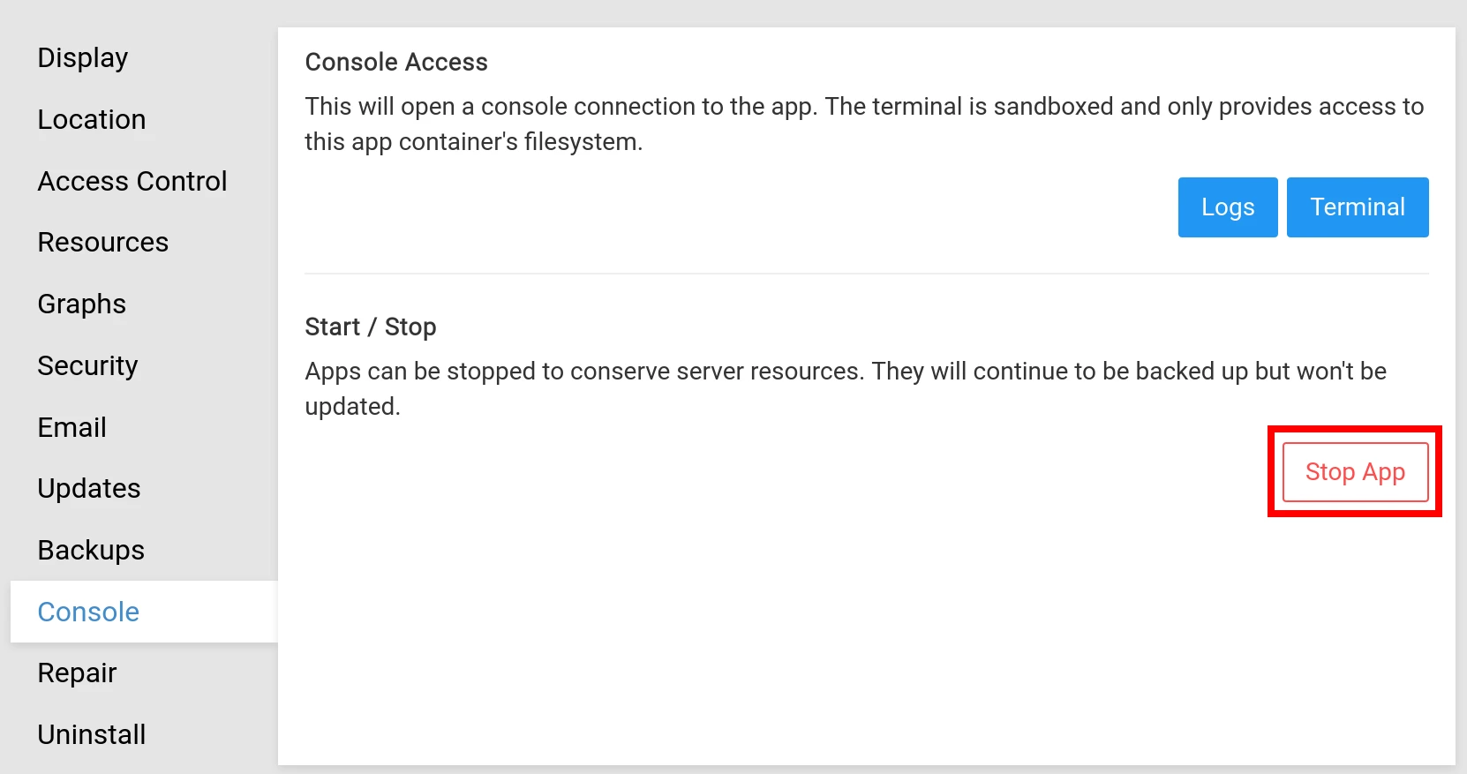View the Graphs section
This screenshot has height=774, width=1467.
click(x=82, y=304)
